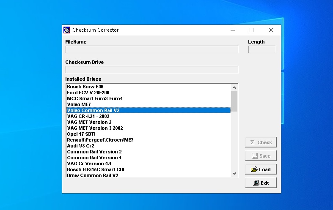Click the Checksum Corrector title bar app icon
Image resolution: width=333 pixels, height=210 pixels.
pyautogui.click(x=66, y=30)
